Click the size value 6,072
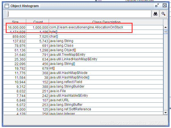 pyautogui.click(x=21, y=105)
